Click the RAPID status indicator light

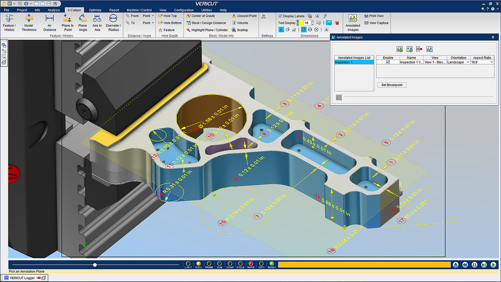(x=251, y=264)
